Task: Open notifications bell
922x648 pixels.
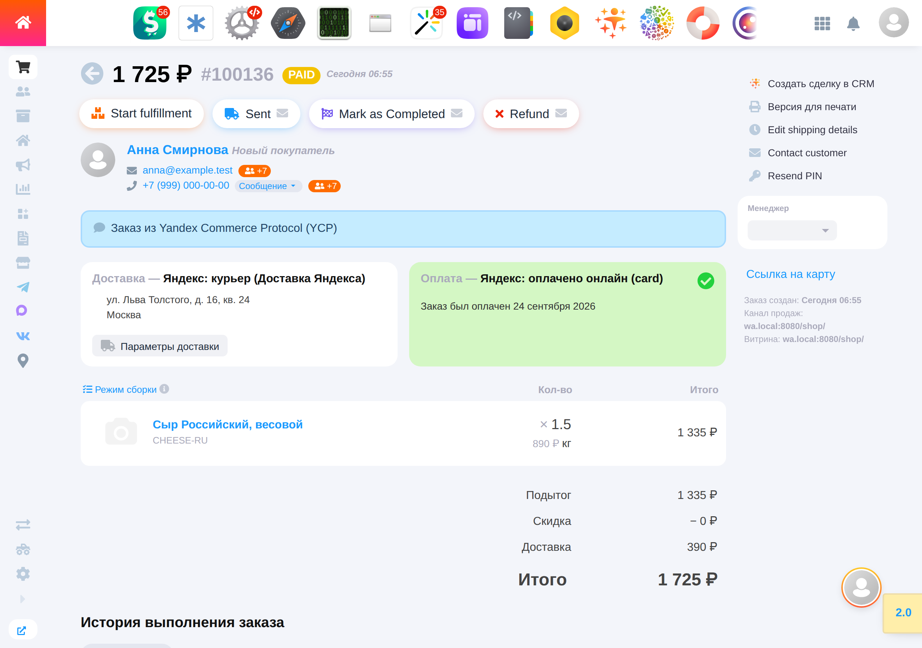Action: pyautogui.click(x=853, y=23)
